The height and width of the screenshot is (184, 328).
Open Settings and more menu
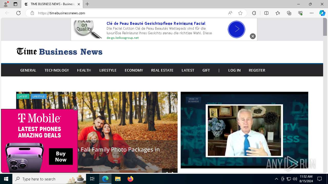pyautogui.click(x=312, y=13)
